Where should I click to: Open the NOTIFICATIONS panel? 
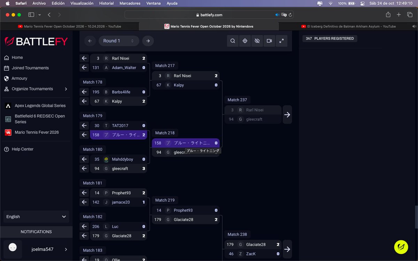point(36,232)
